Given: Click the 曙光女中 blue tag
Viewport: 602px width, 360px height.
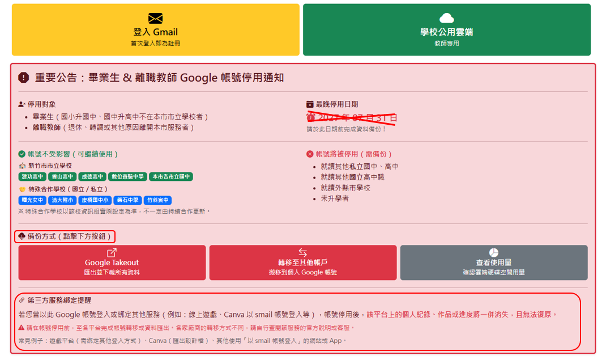Looking at the screenshot, I should click(x=32, y=200).
